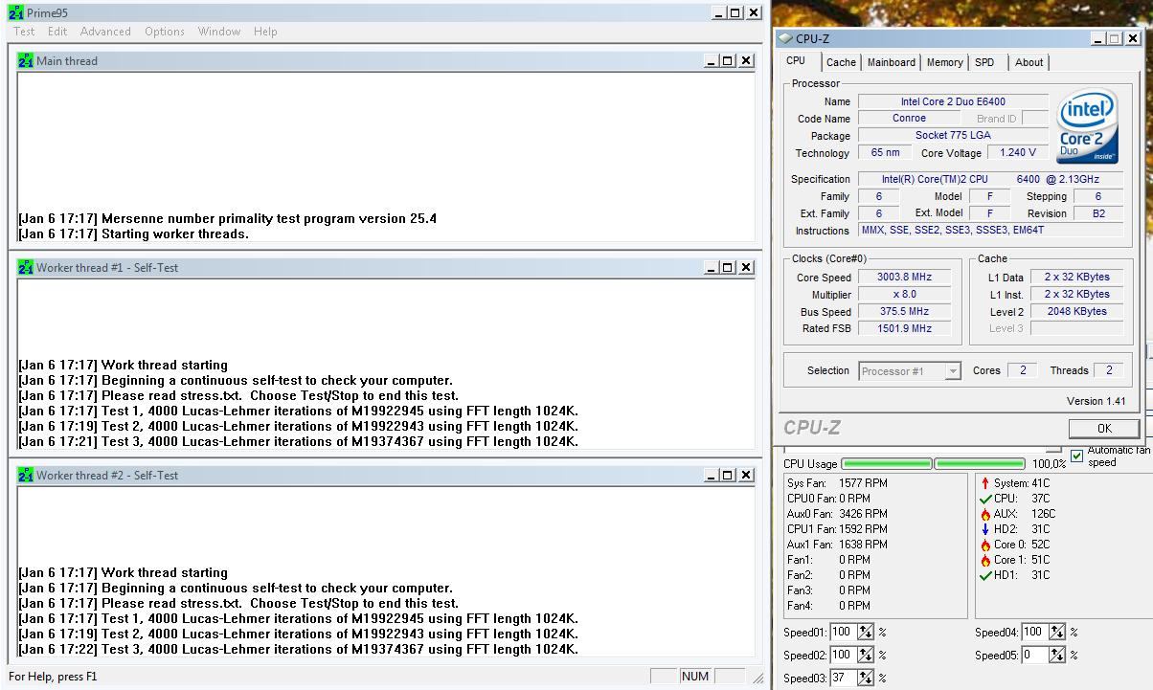Switch to the About tab in CPU-Z
The width and height of the screenshot is (1153, 690).
(x=1029, y=62)
